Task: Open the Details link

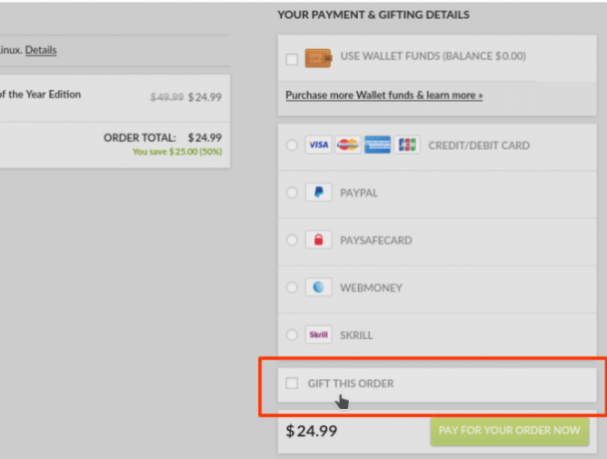Action: (x=41, y=51)
